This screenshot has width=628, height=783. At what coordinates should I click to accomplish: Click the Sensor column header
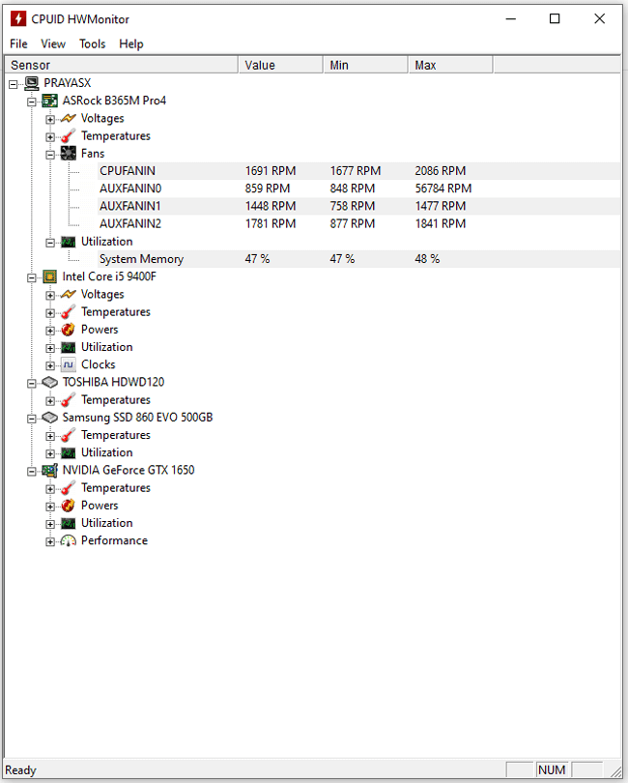click(121, 65)
